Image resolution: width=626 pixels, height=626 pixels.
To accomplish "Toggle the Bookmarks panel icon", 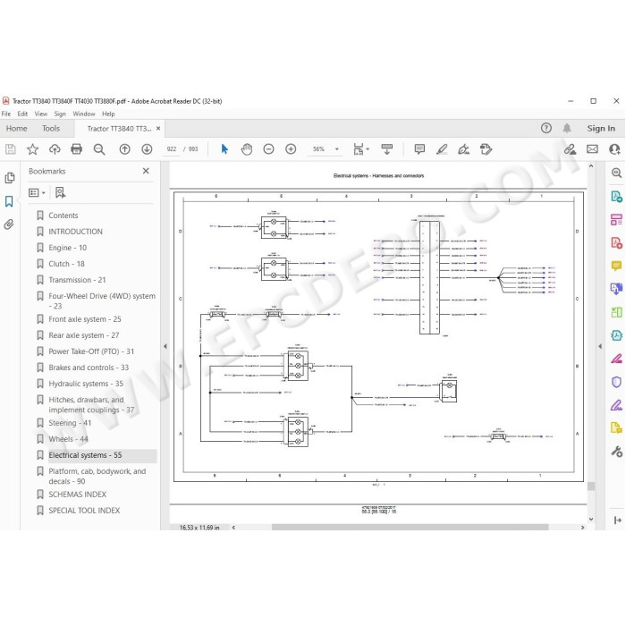I will click(9, 201).
